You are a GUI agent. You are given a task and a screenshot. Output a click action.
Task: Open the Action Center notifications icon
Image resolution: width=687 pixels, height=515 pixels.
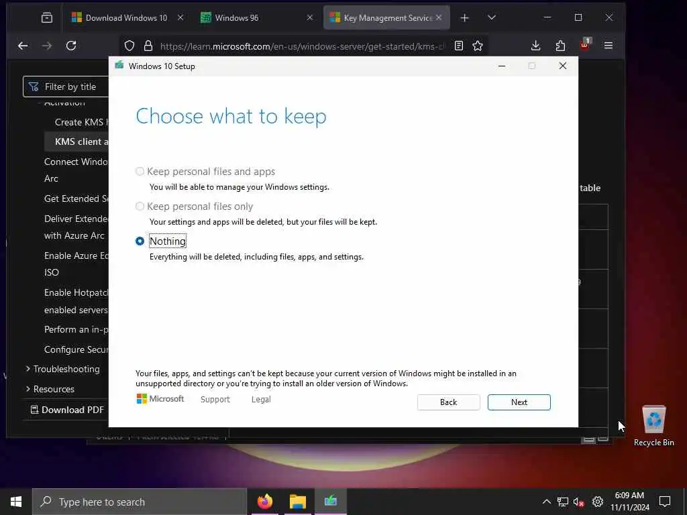click(665, 502)
